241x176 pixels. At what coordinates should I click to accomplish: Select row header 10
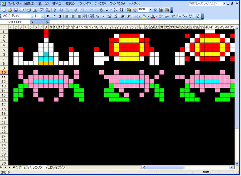coord(4,73)
